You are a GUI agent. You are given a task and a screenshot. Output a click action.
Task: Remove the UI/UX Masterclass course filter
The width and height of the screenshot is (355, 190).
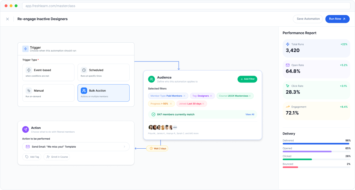[250, 96]
